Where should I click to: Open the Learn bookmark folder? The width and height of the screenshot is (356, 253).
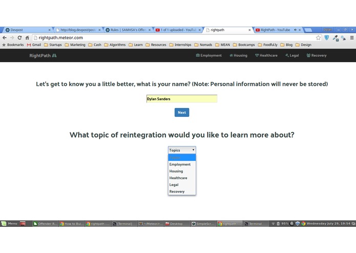point(136,45)
